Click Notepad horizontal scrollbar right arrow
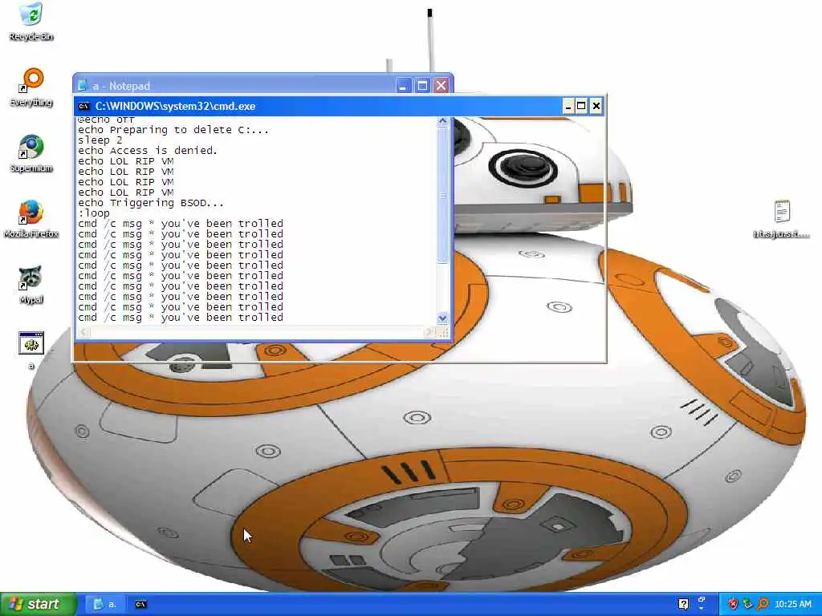This screenshot has width=822, height=616. point(429,332)
